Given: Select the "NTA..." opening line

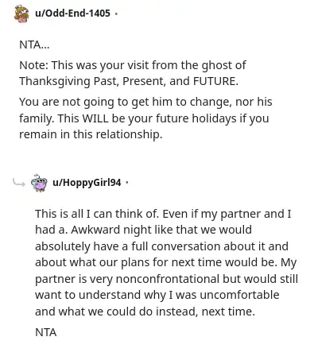Looking at the screenshot, I should click(x=34, y=45).
